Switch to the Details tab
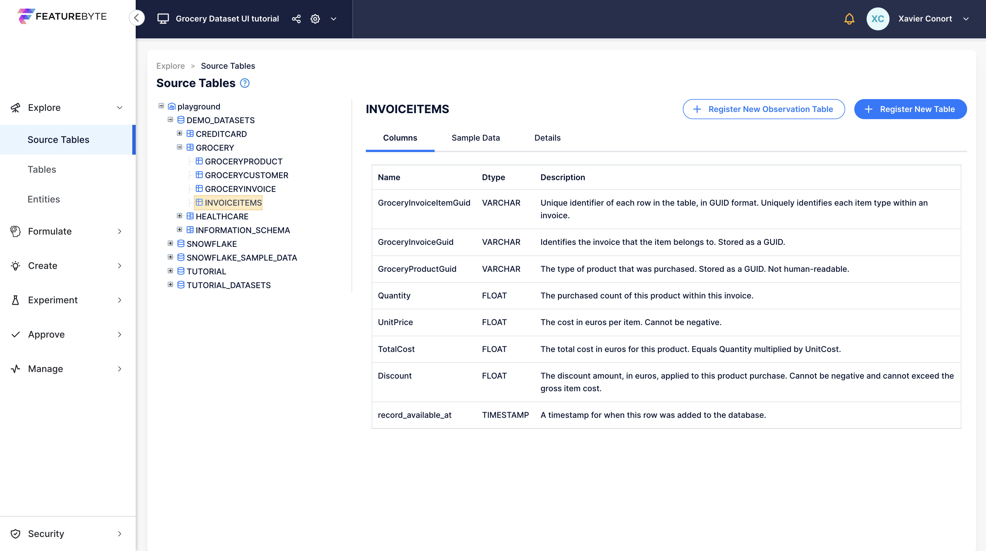Viewport: 986px width, 551px height. pos(547,138)
